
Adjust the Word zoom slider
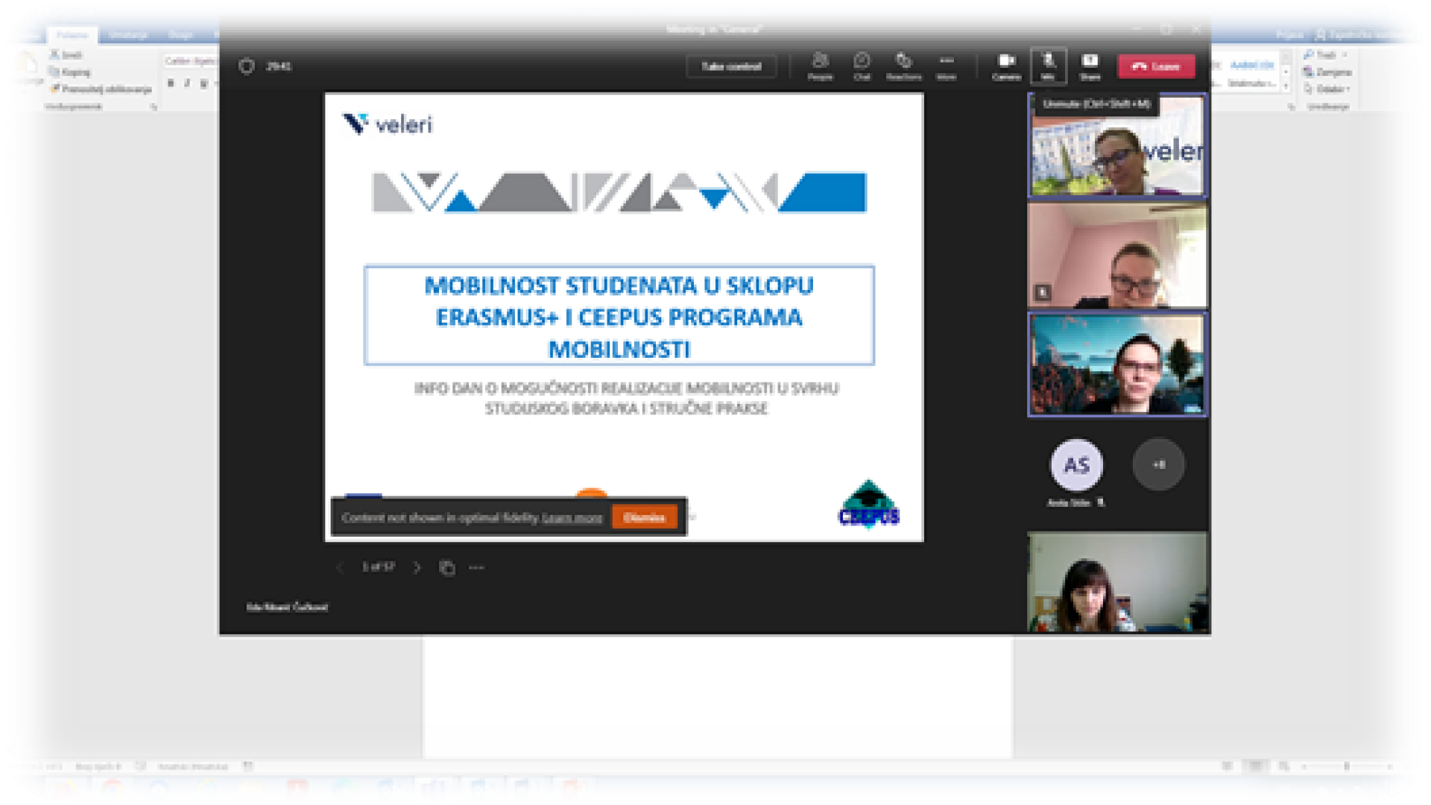(1346, 766)
